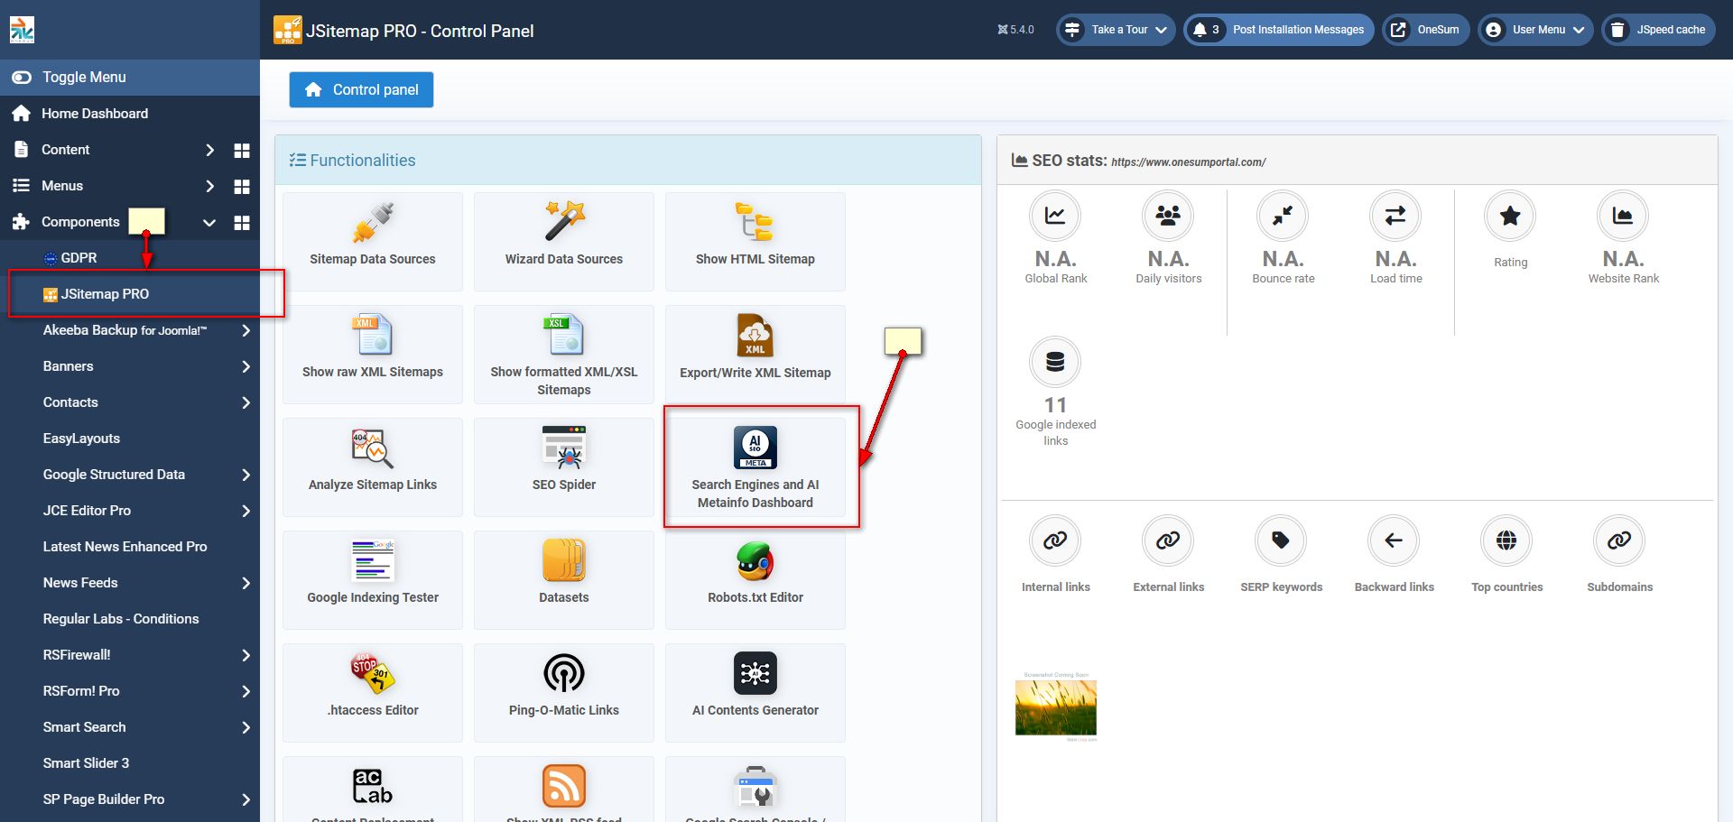Screen dimensions: 1733x822
Task: Open Wizard Data Sources wand icon
Action: coord(564,223)
